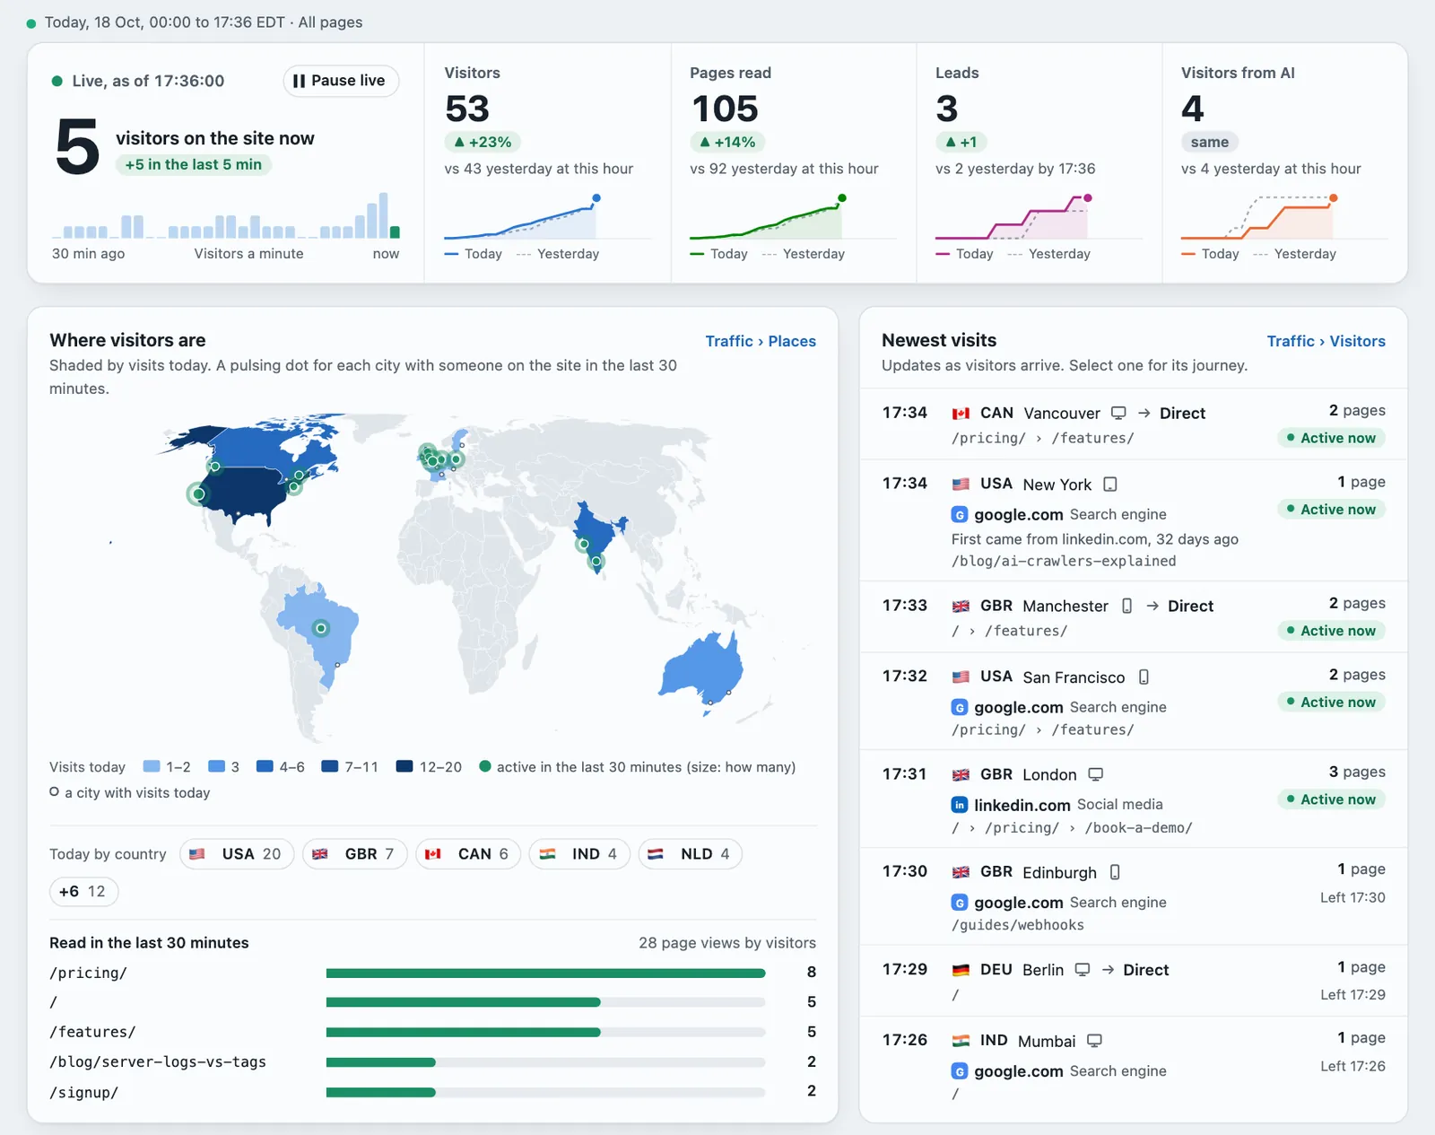Screen dimensions: 1435x1135
Task: Click the German flag beside Berlin
Action: click(961, 970)
